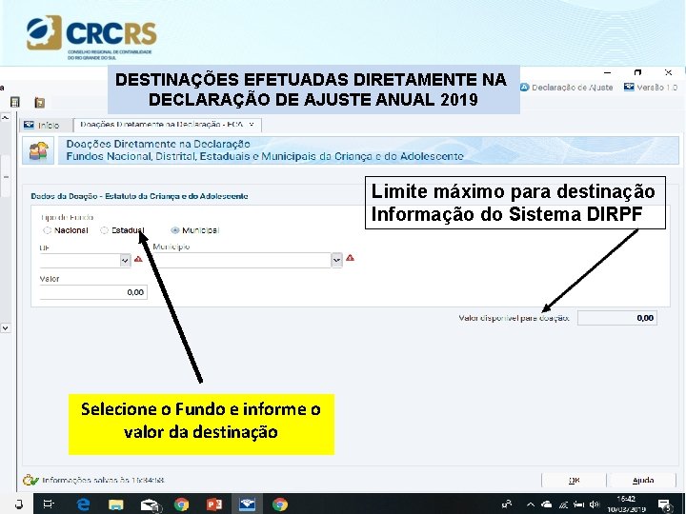Show hidden system tray icons
Image resolution: width=686 pixels, height=514 pixels.
(x=531, y=504)
